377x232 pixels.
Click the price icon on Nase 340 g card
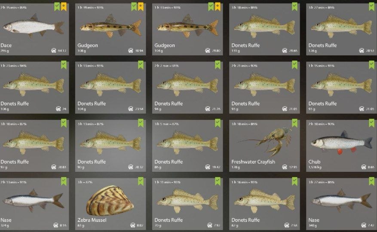coord(364,225)
